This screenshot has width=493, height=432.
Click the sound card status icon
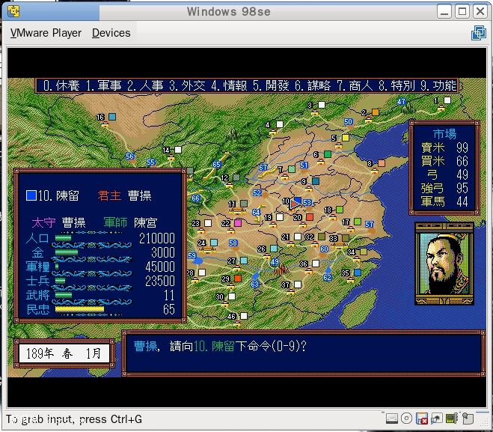tap(453, 418)
